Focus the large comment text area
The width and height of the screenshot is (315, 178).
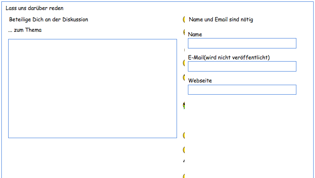pyautogui.click(x=93, y=88)
